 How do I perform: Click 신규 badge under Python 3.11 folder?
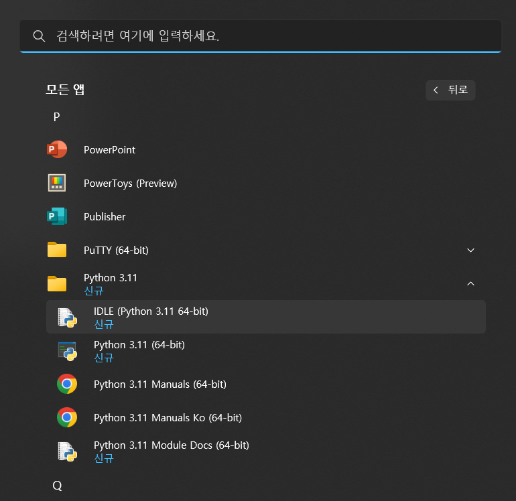pyautogui.click(x=94, y=291)
